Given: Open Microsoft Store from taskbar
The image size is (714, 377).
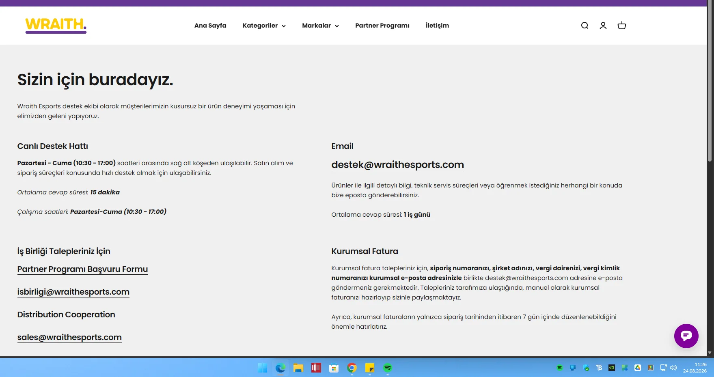Looking at the screenshot, I should (334, 368).
